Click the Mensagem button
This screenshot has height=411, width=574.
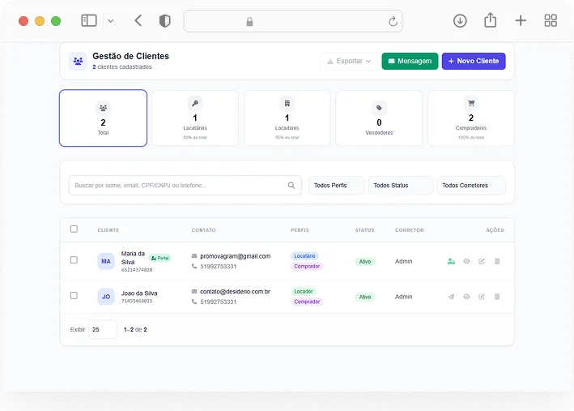(410, 61)
